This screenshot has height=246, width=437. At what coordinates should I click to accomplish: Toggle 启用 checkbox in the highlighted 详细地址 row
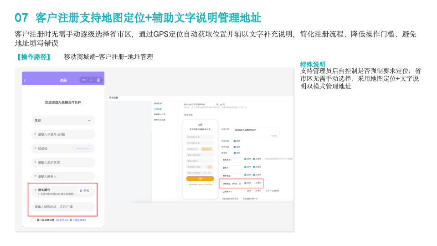click(x=245, y=183)
